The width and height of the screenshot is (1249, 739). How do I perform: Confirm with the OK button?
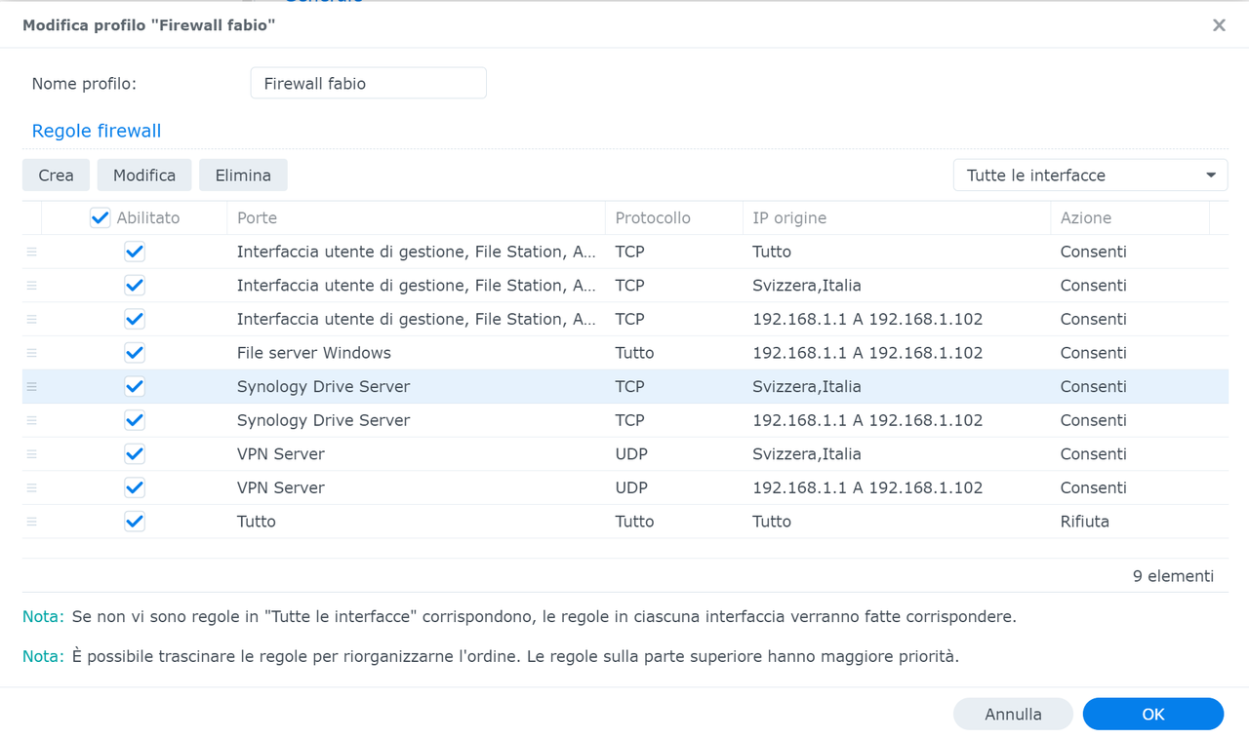pyautogui.click(x=1153, y=715)
